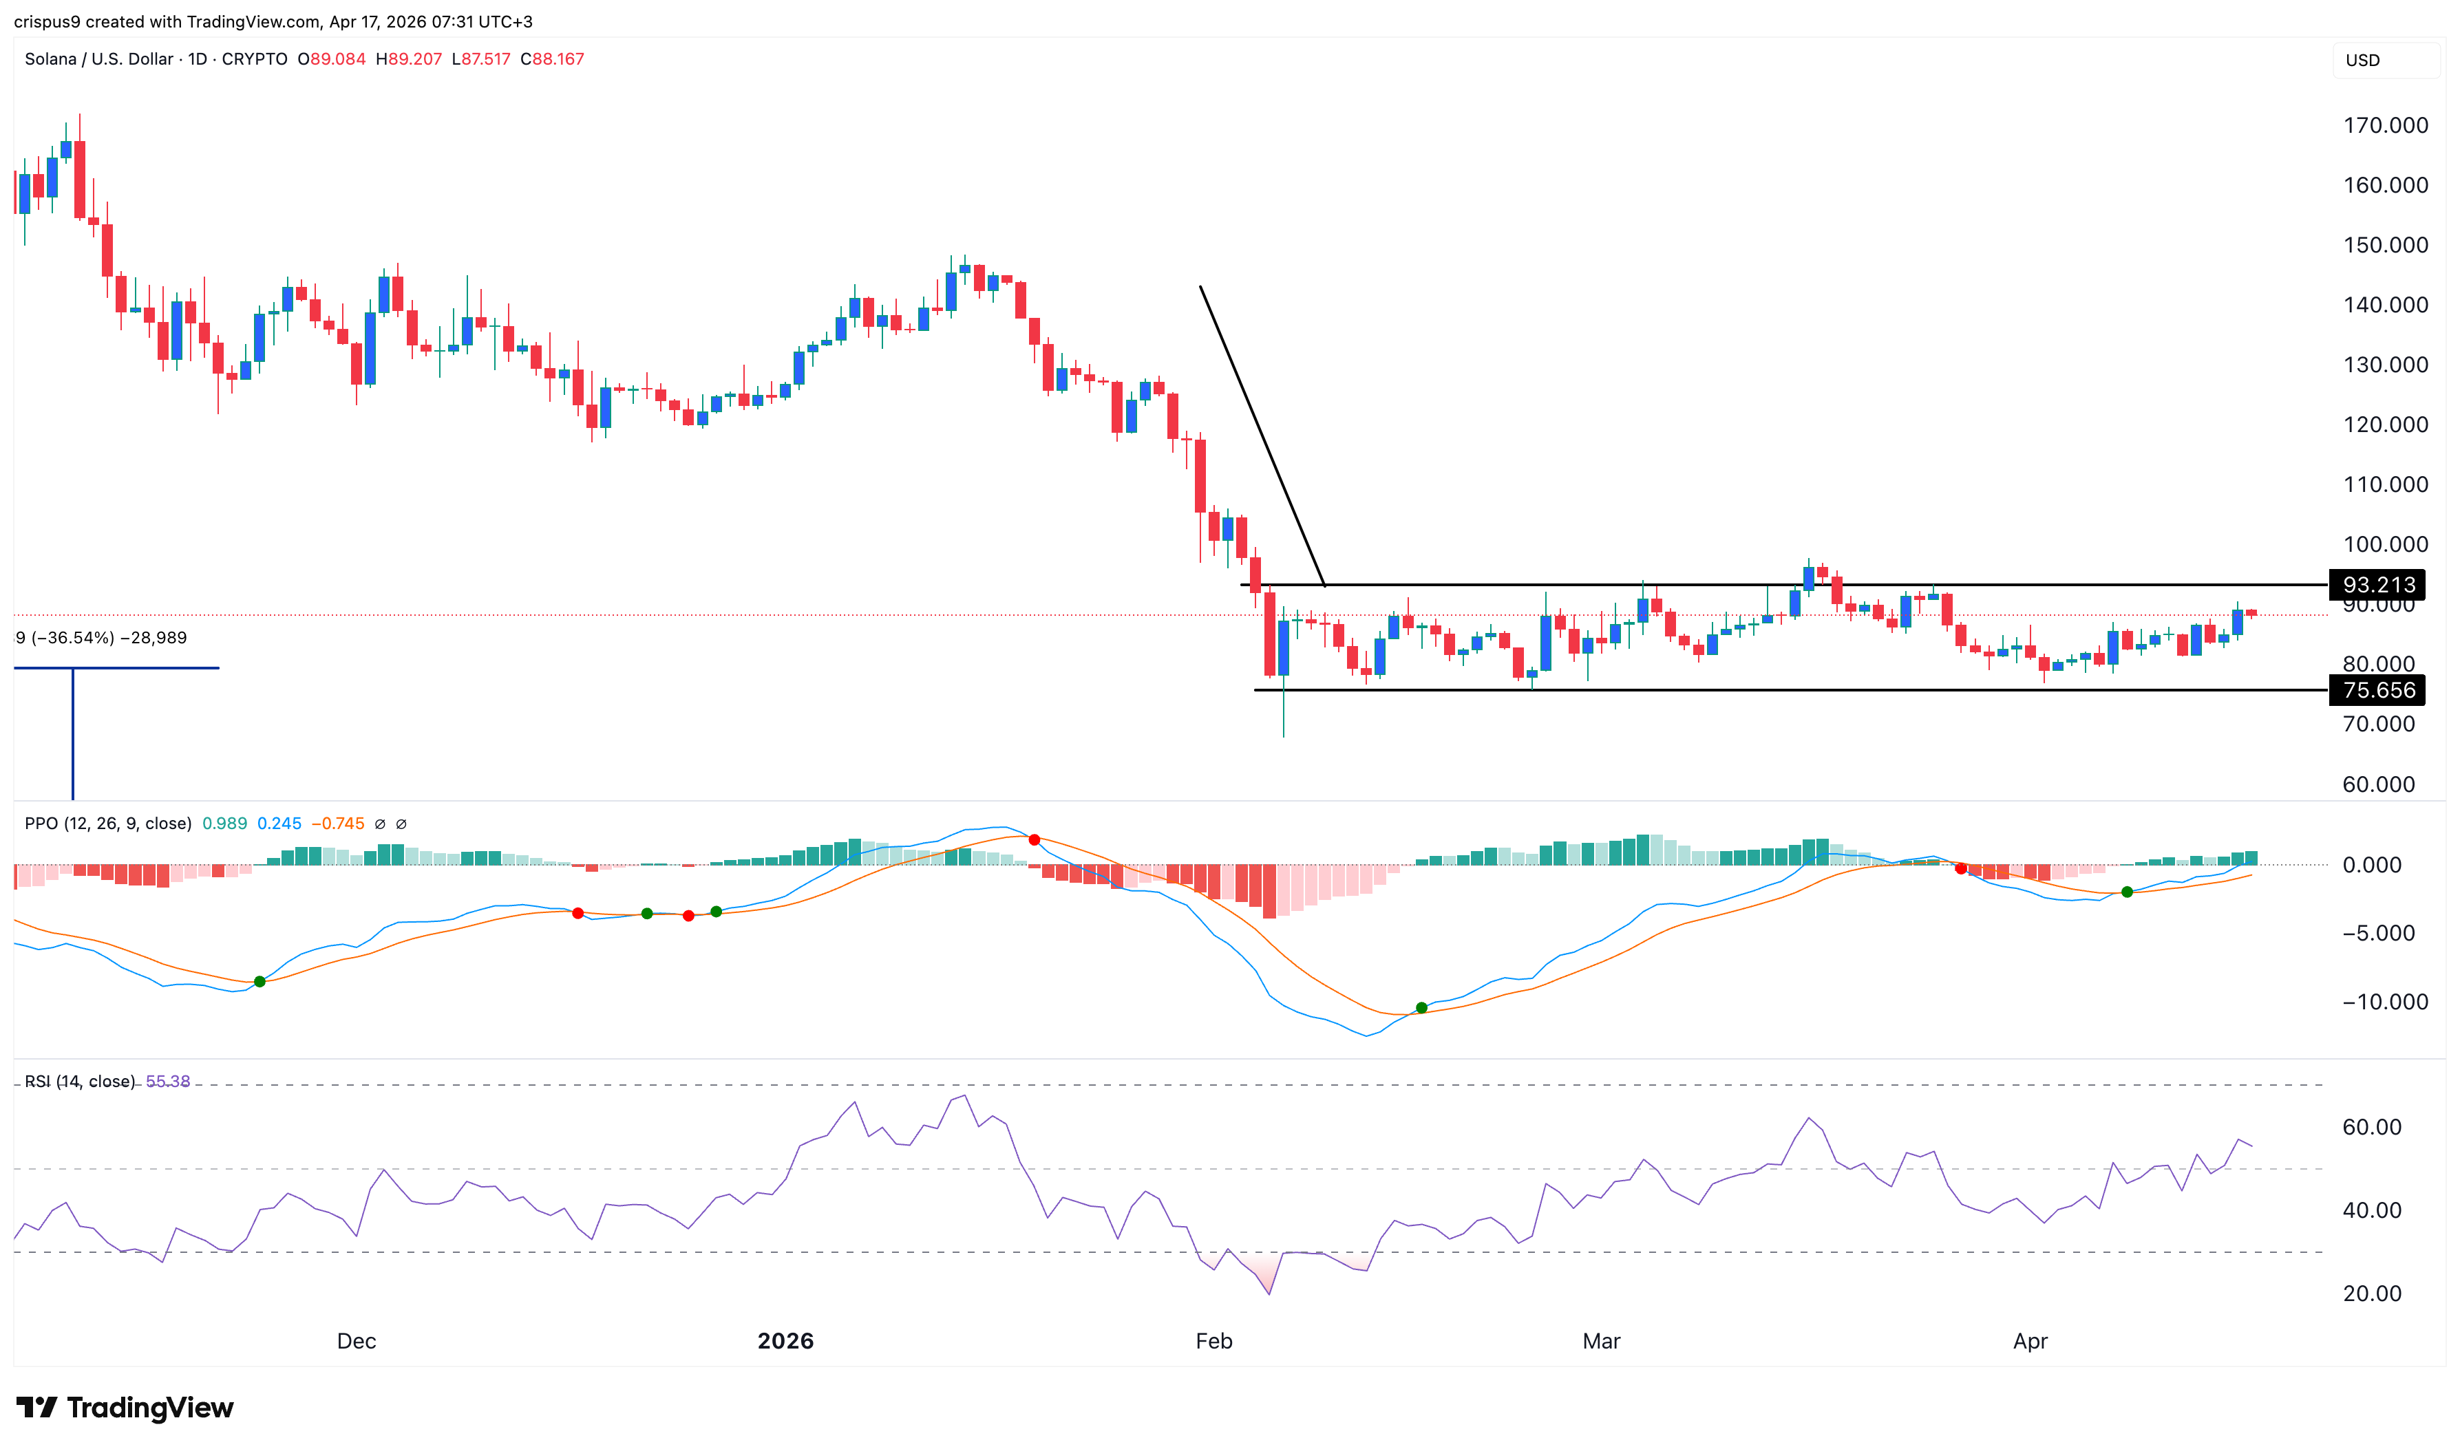Image resolution: width=2460 pixels, height=1449 pixels.
Task: Click the 2026 label on the time axis
Action: [x=785, y=1340]
